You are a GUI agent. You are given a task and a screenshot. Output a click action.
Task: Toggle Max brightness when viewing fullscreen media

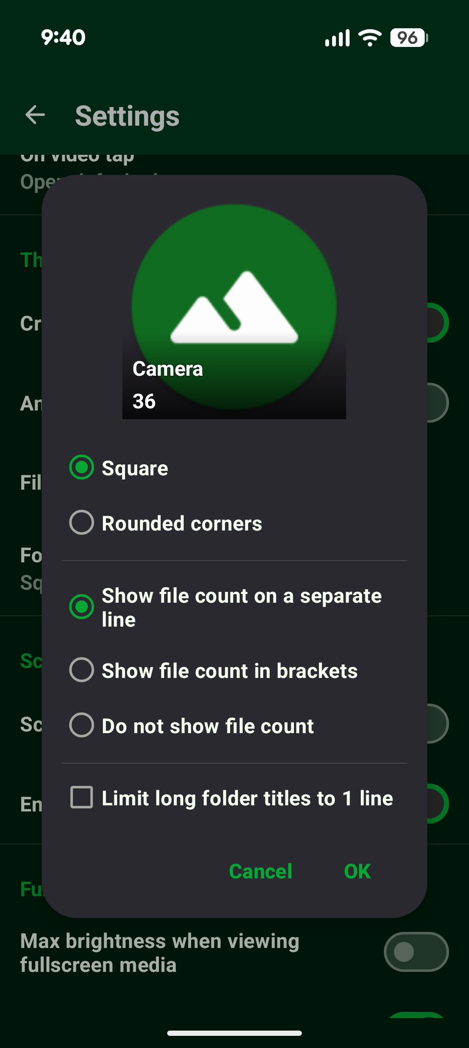[x=416, y=952]
